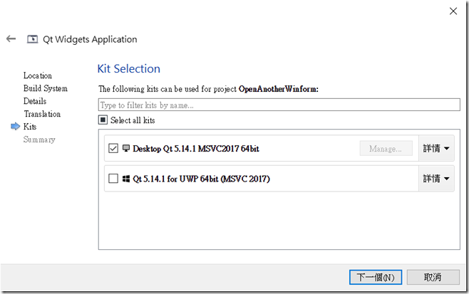
Task: Click the Qt Widgets Application title text
Action: [x=90, y=39]
